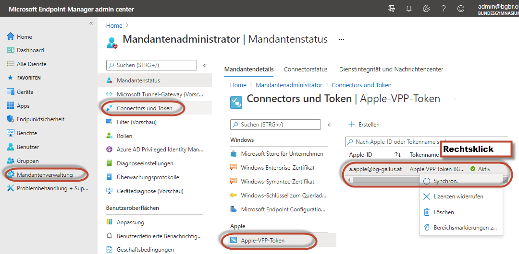The width and height of the screenshot is (519, 254).
Task: Click the Mandantenadministrator breadcrumb link
Action: coord(289,85)
